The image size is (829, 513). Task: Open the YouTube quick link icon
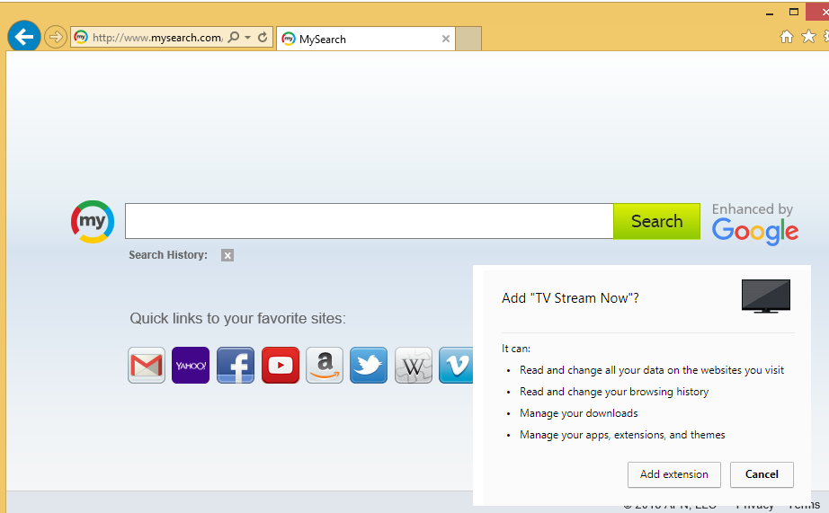[x=281, y=366]
